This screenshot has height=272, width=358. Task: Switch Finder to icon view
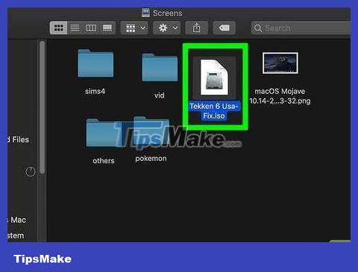(x=58, y=28)
